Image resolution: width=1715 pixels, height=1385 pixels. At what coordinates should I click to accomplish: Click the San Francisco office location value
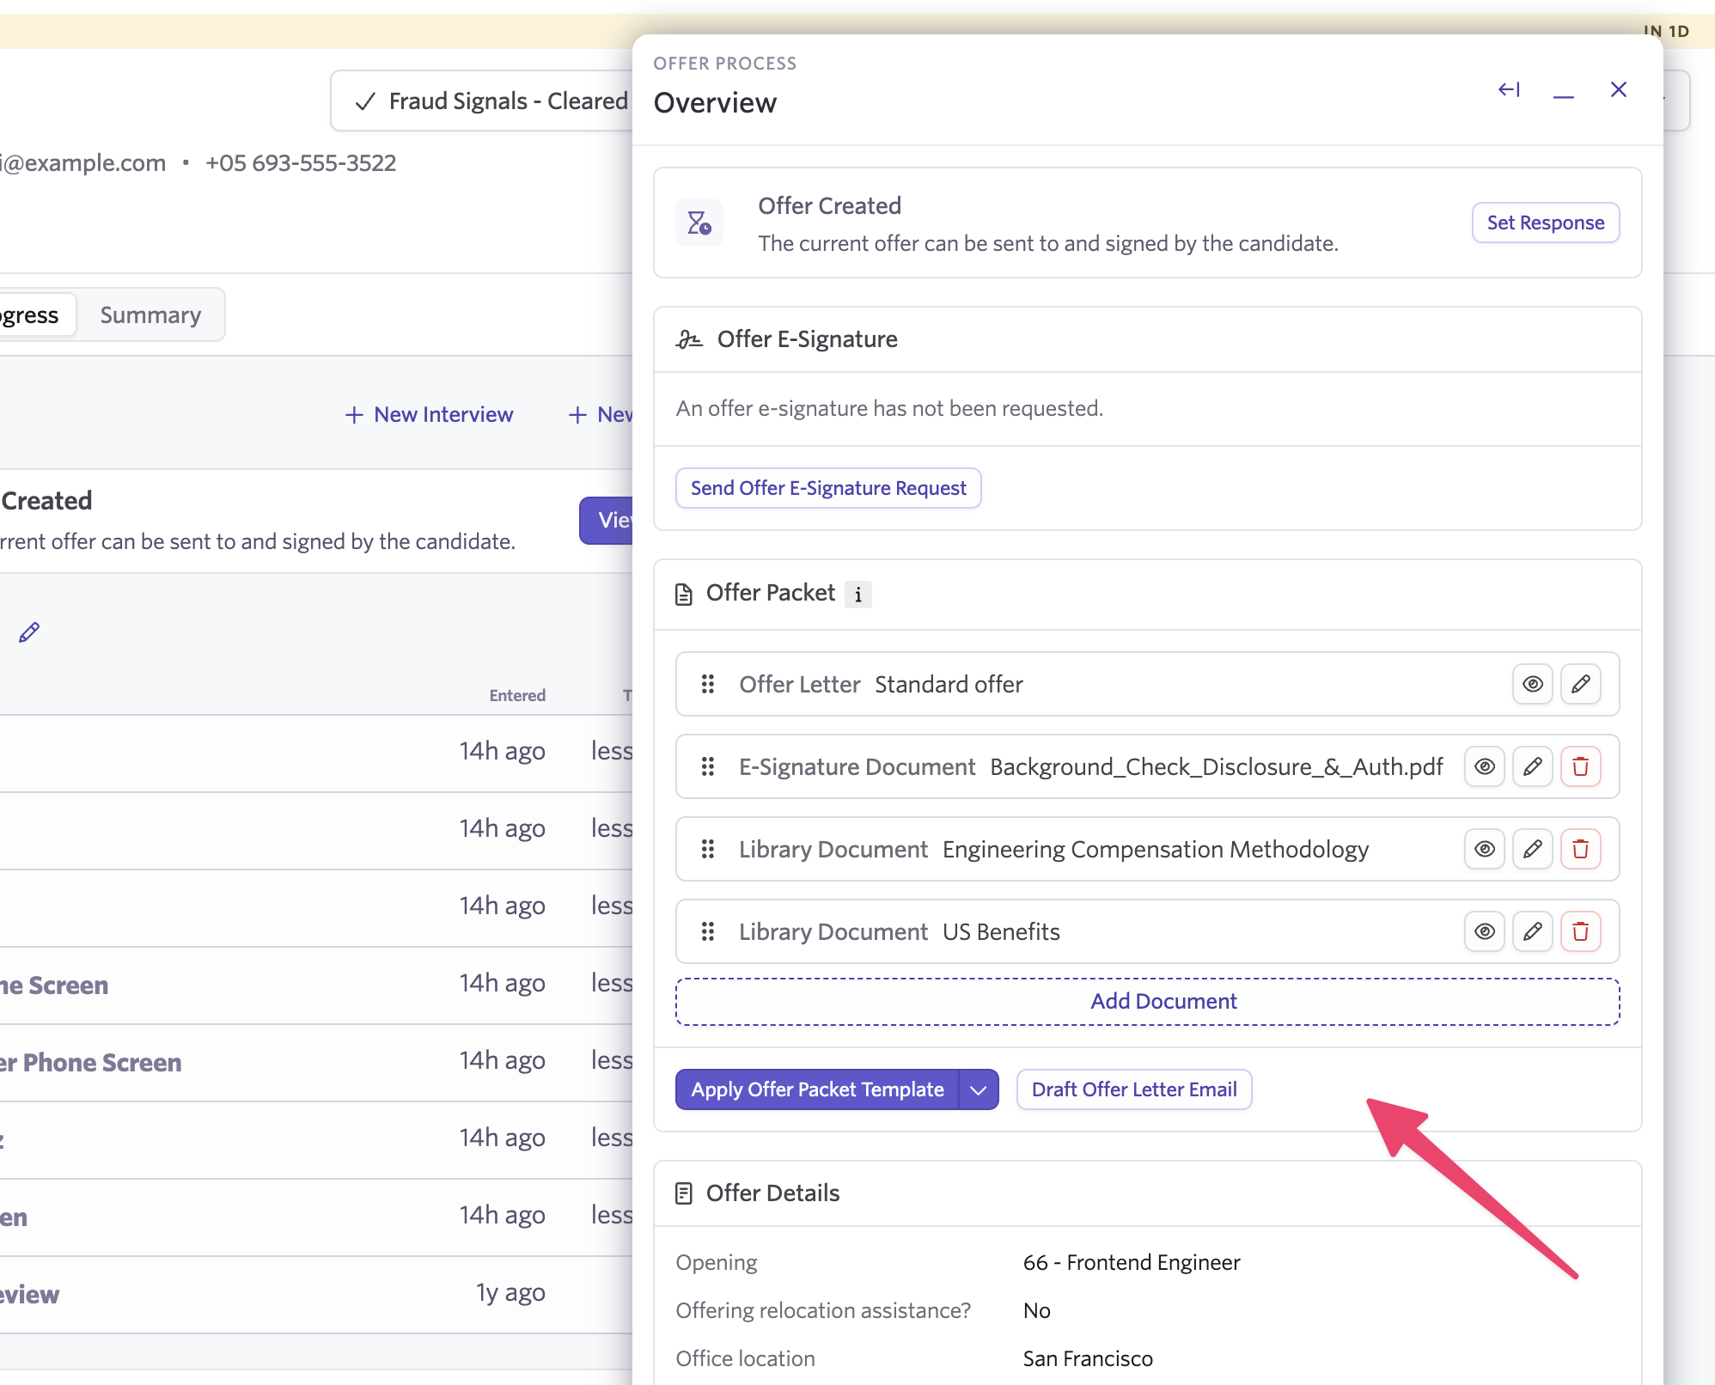(1088, 1358)
